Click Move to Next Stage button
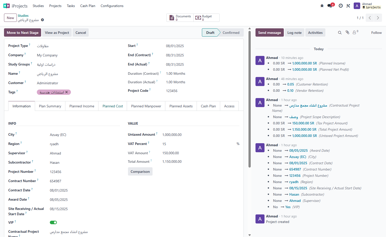This screenshot has height=237, width=386. pos(23,33)
